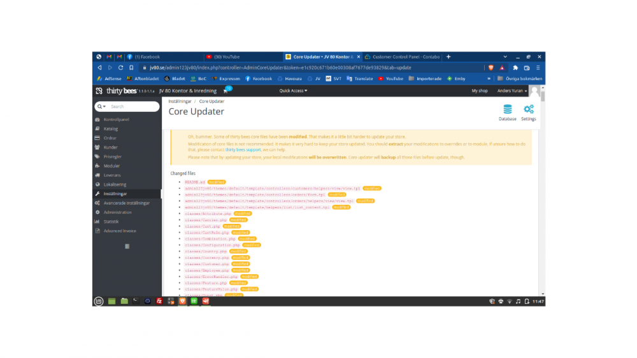
Task: Open Moduler in the sidebar menu
Action: [x=111, y=166]
